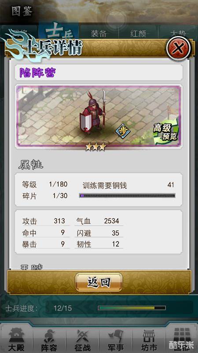This screenshot has width=198, height=353.
Task: Click the 返回 return button
Action: click(99, 282)
